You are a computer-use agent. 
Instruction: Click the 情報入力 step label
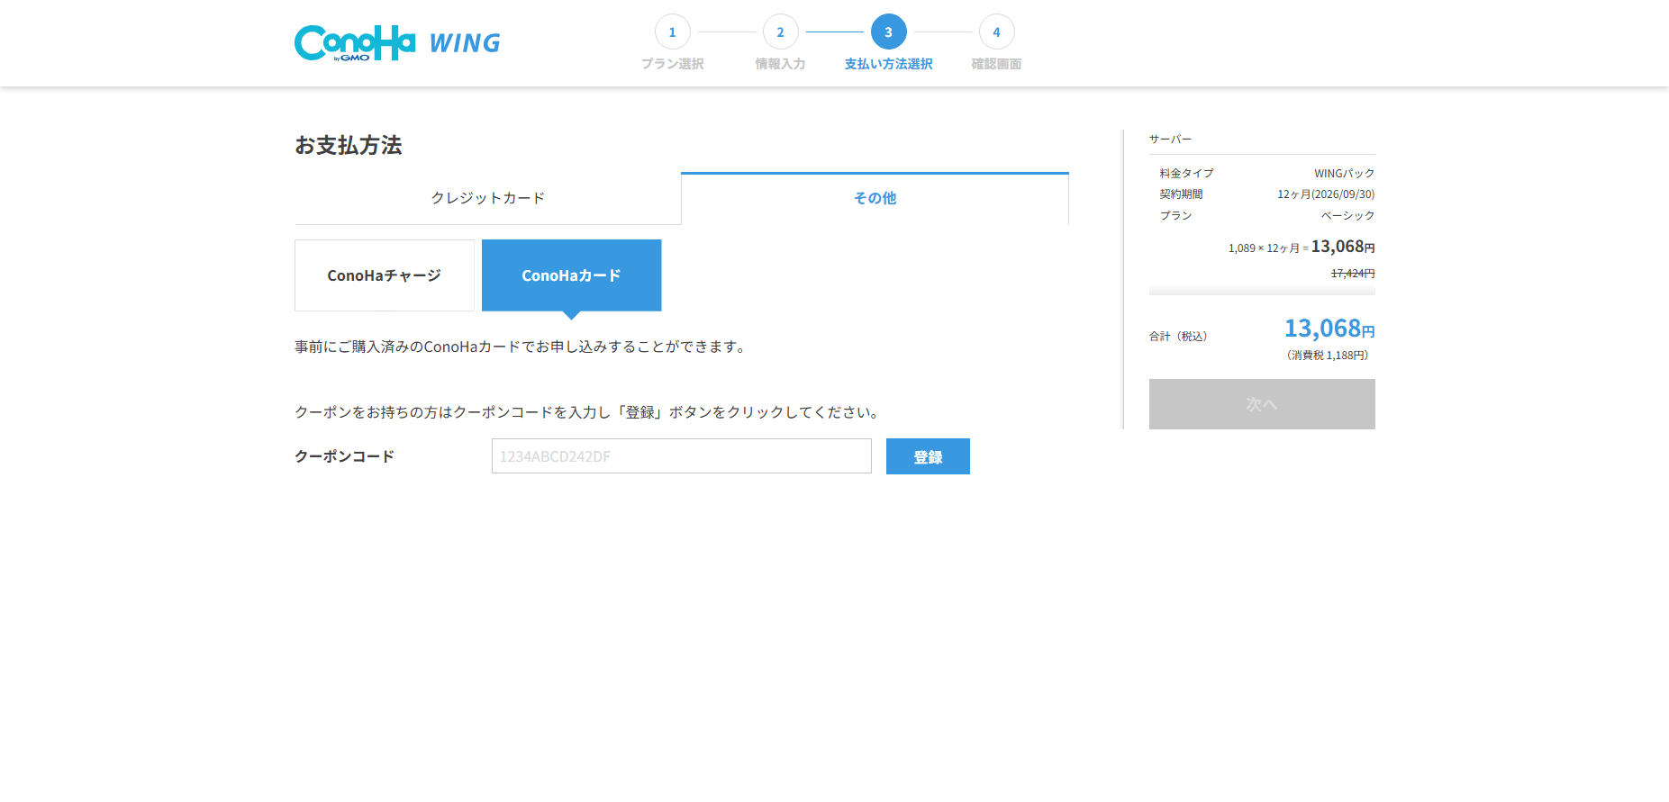tap(780, 64)
